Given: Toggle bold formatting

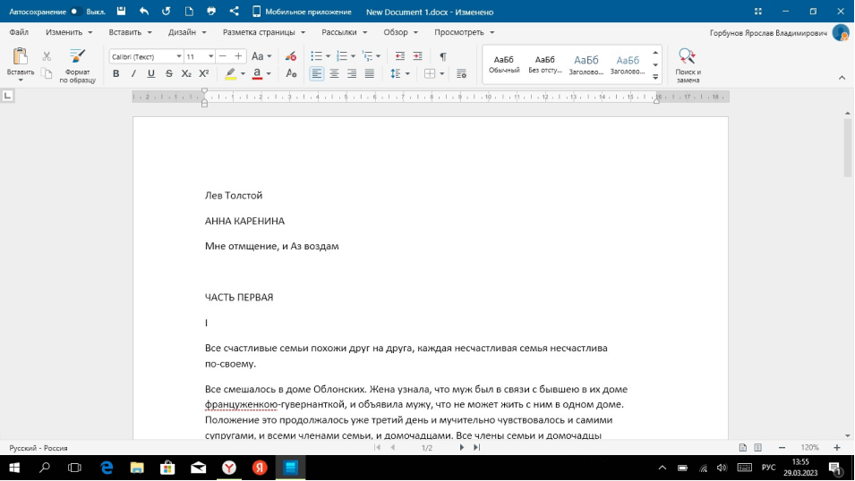Looking at the screenshot, I should pyautogui.click(x=115, y=73).
